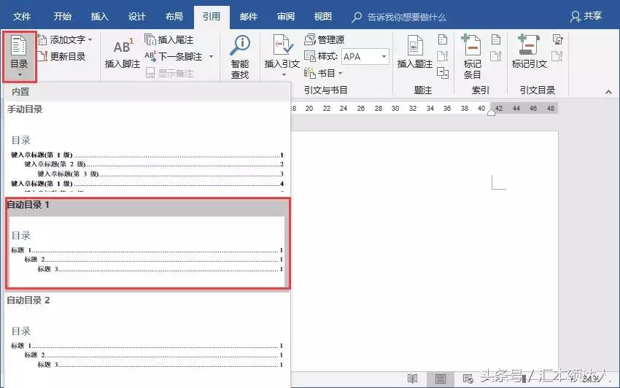Click insert table of authorities icon beside 标记引文
The width and height of the screenshot is (620, 388).
coord(557,39)
